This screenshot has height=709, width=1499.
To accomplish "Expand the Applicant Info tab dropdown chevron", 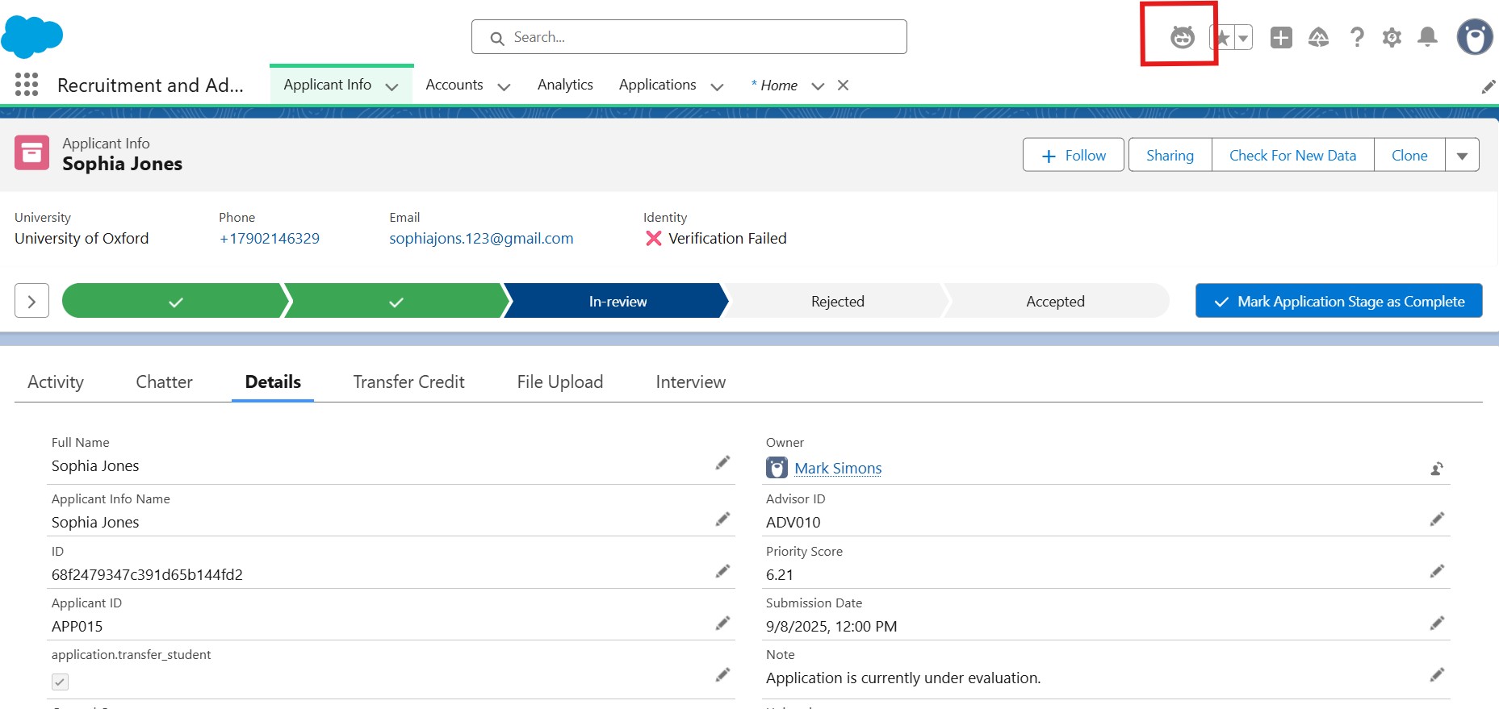I will (x=392, y=86).
